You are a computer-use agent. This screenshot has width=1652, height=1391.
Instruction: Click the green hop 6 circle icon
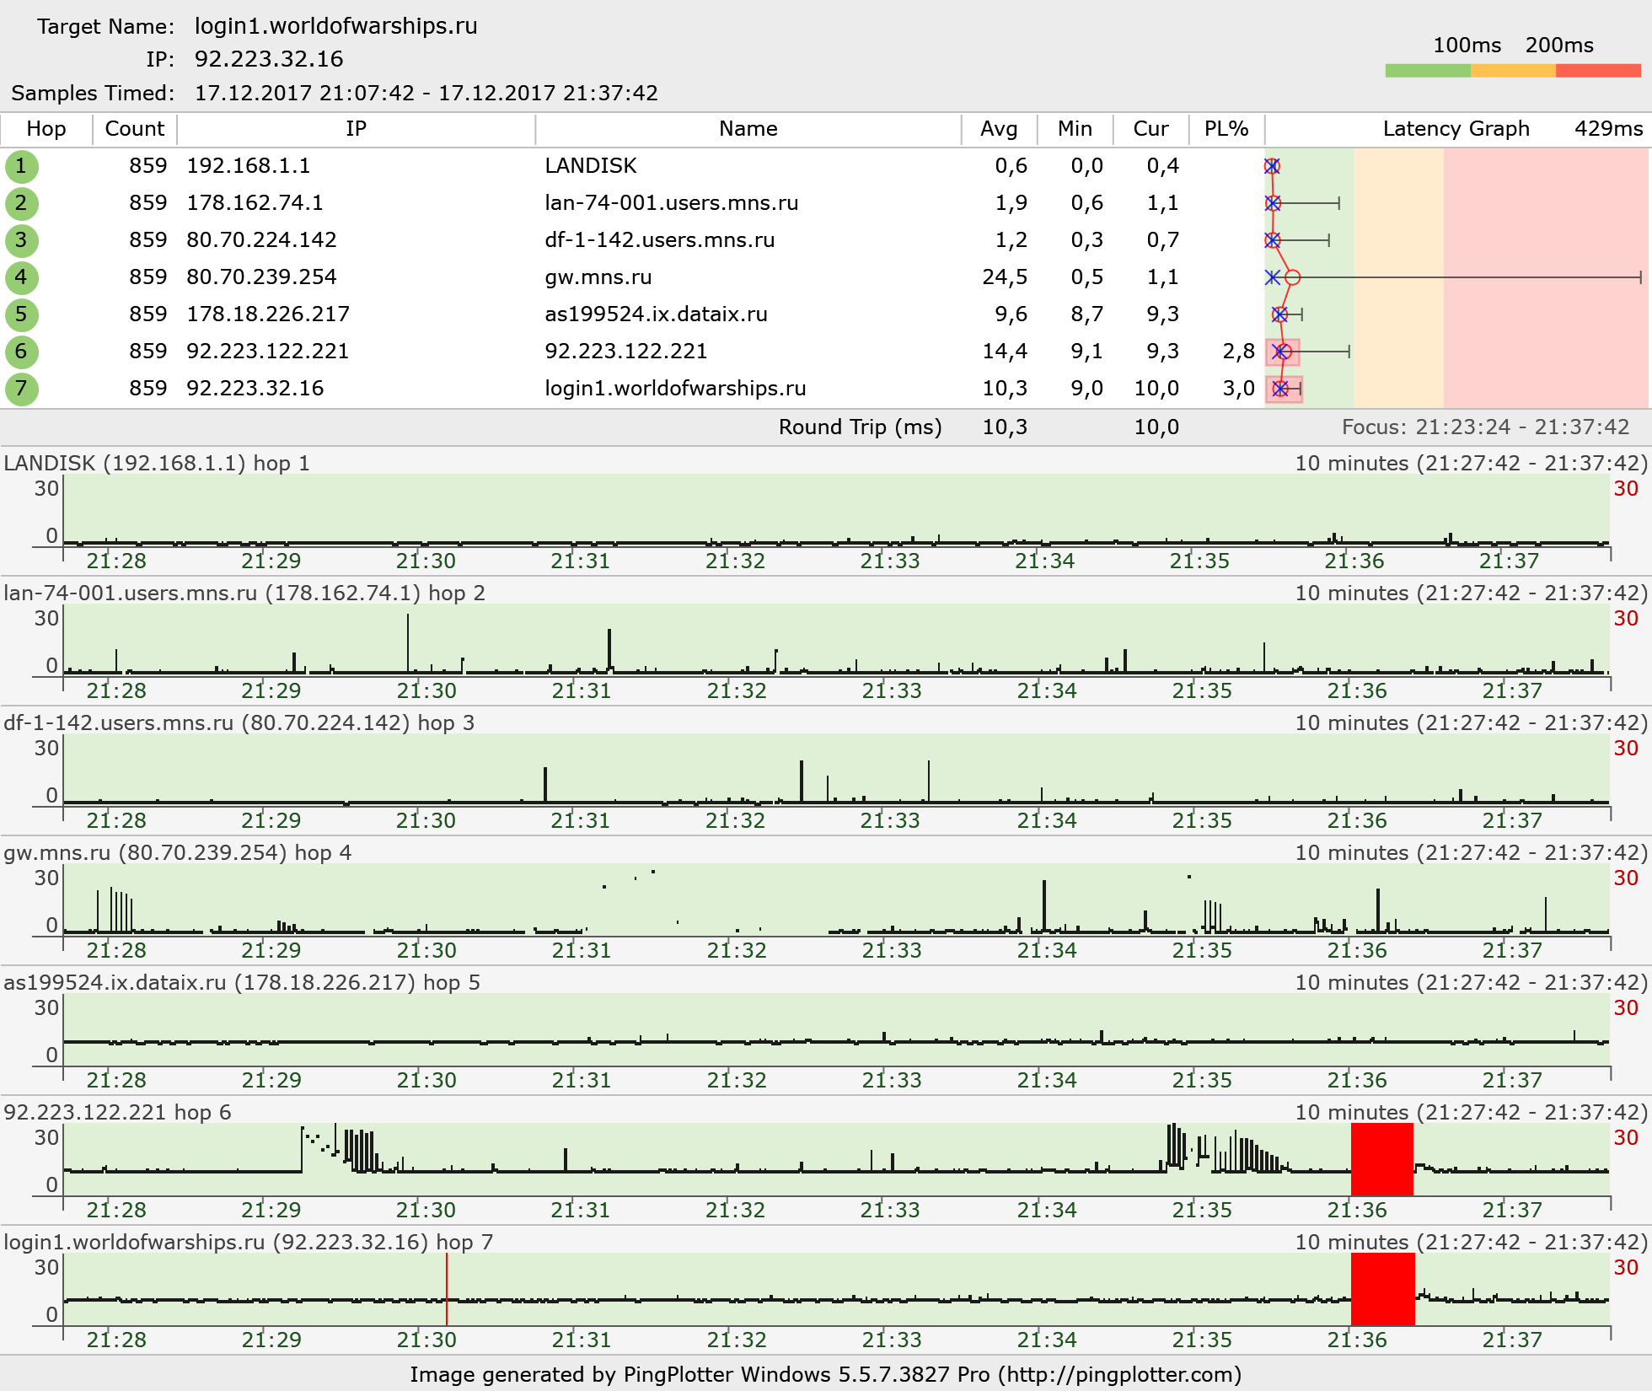coord(21,352)
